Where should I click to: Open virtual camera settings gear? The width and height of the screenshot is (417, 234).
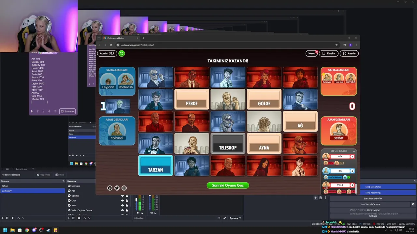(413, 204)
